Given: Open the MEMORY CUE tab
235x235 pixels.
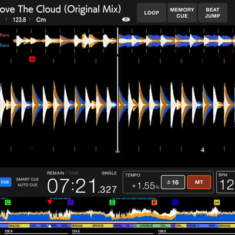Looking at the screenshot, I should tap(182, 13).
